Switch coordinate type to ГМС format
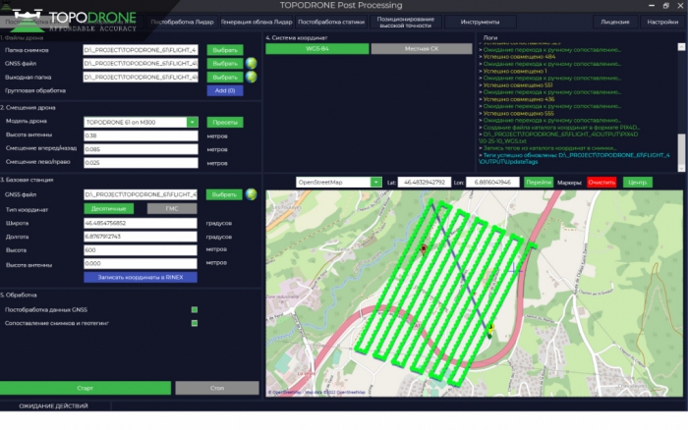688x430 pixels. click(171, 208)
